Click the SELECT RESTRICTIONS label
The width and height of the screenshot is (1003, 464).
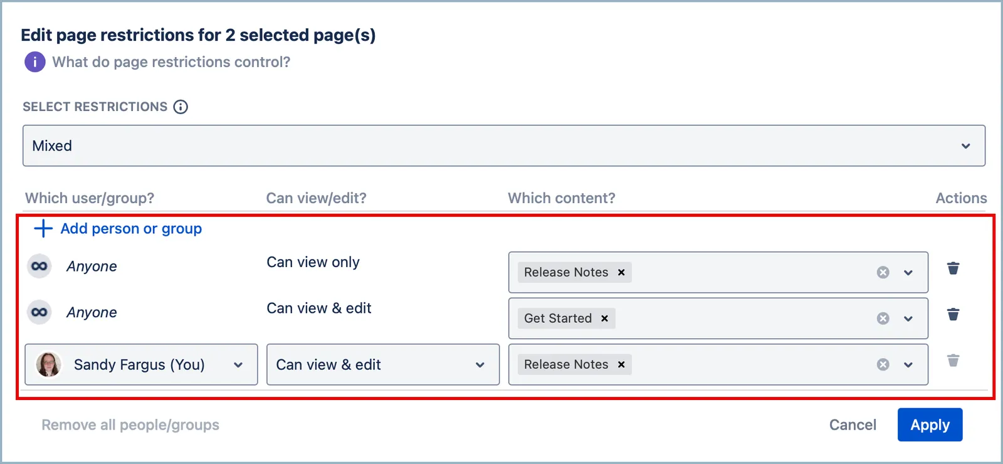point(95,107)
